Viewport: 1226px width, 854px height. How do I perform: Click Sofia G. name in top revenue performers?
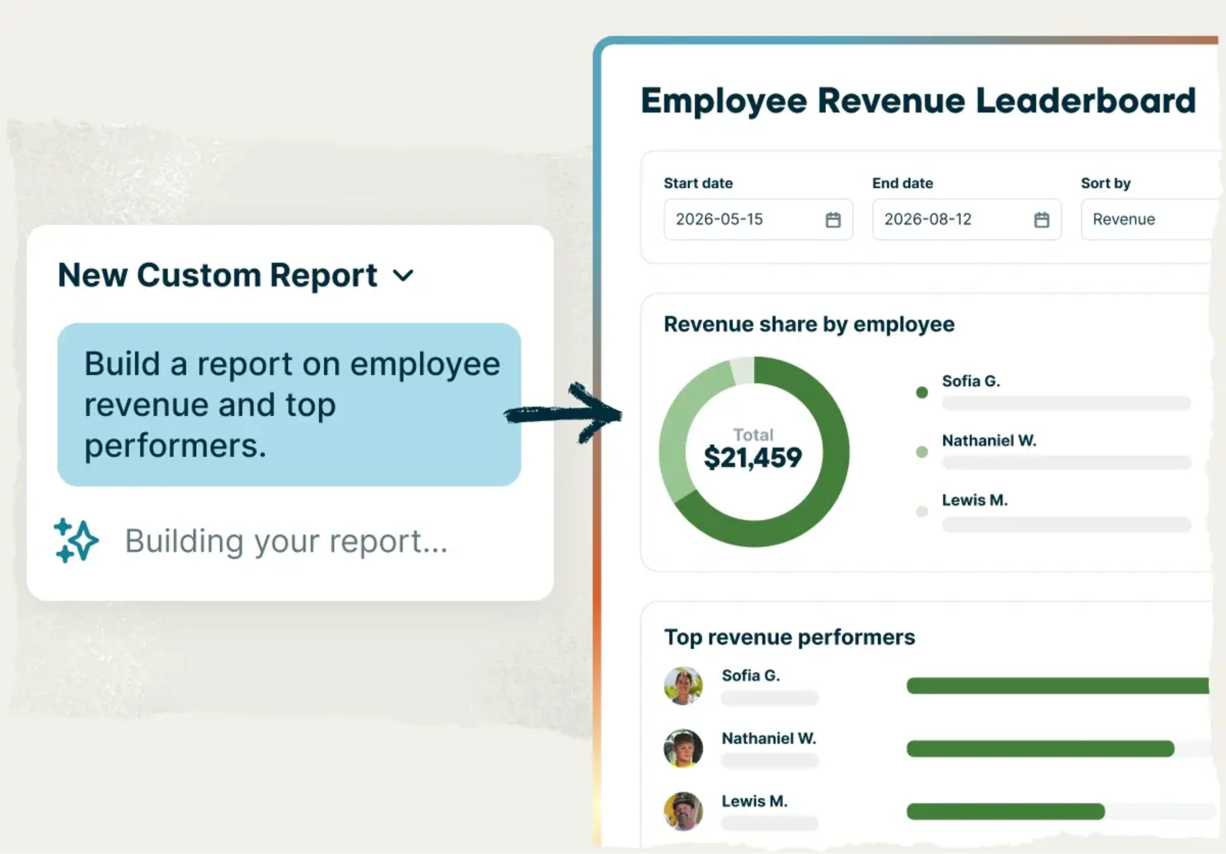point(751,676)
